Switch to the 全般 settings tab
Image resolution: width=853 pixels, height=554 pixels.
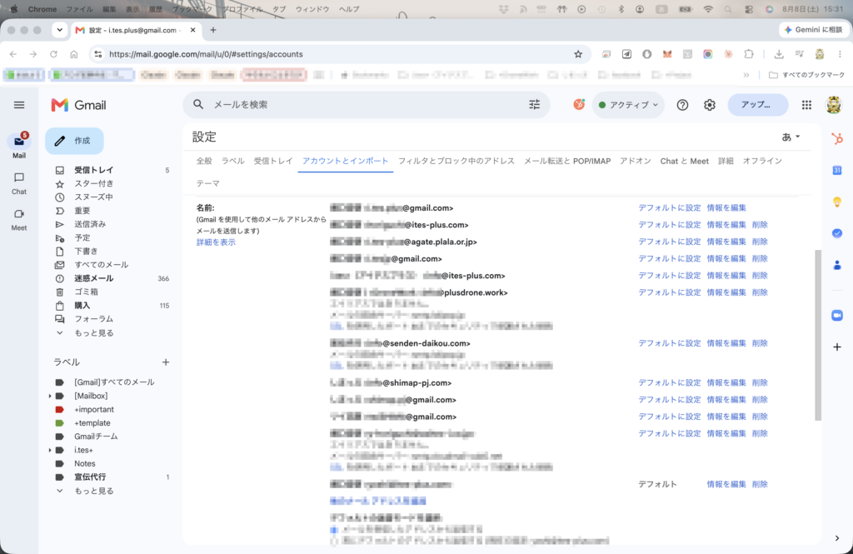tap(204, 161)
